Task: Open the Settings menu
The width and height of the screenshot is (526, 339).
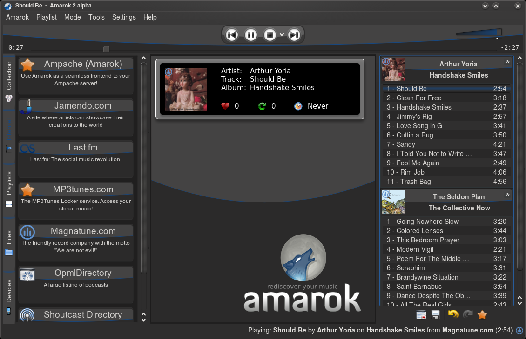Action: point(124,17)
